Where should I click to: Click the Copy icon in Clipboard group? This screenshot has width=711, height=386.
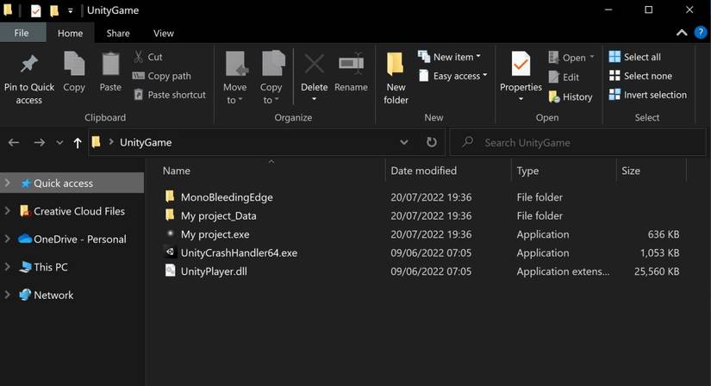74,65
